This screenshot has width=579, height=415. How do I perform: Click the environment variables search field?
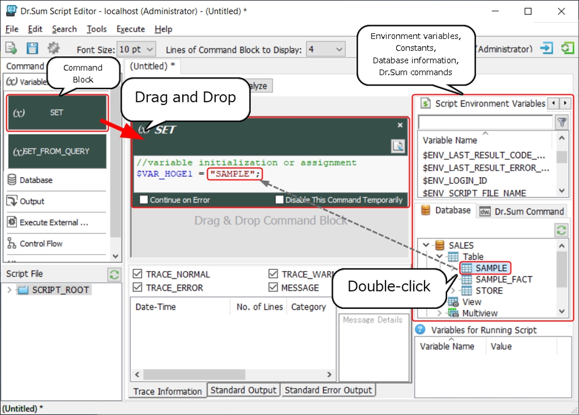485,122
